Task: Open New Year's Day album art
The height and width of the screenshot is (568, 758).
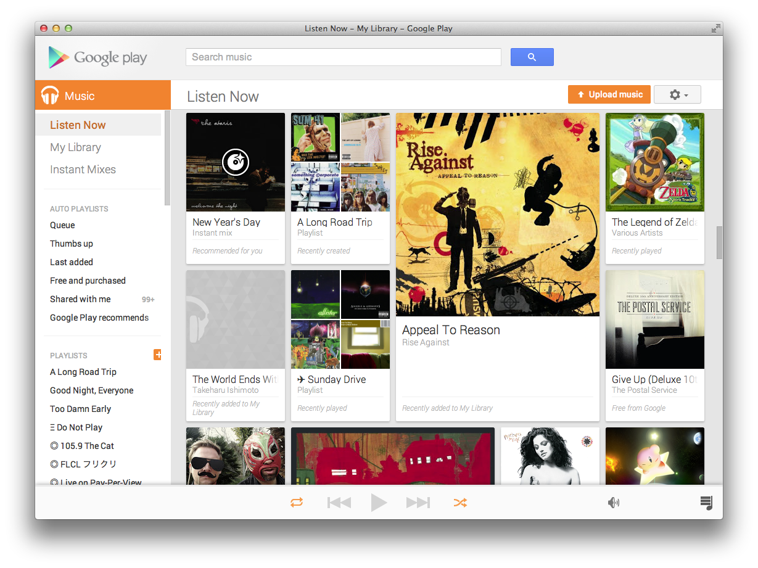Action: tap(236, 162)
